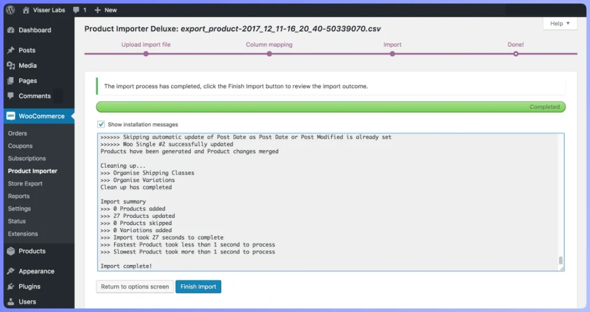The image size is (590, 312).
Task: Click the '0 Products skipped' log line
Action: [136, 223]
